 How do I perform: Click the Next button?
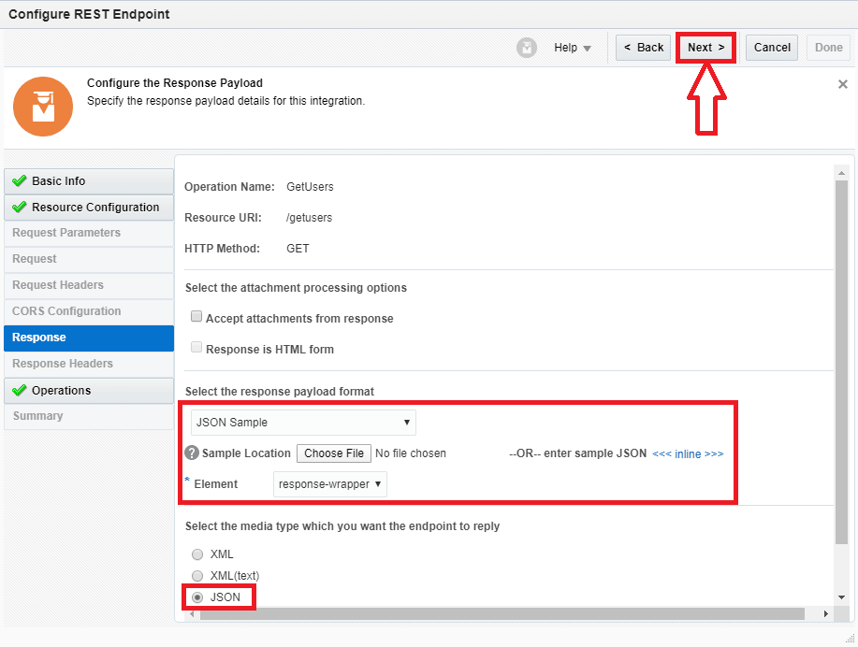[x=705, y=48]
